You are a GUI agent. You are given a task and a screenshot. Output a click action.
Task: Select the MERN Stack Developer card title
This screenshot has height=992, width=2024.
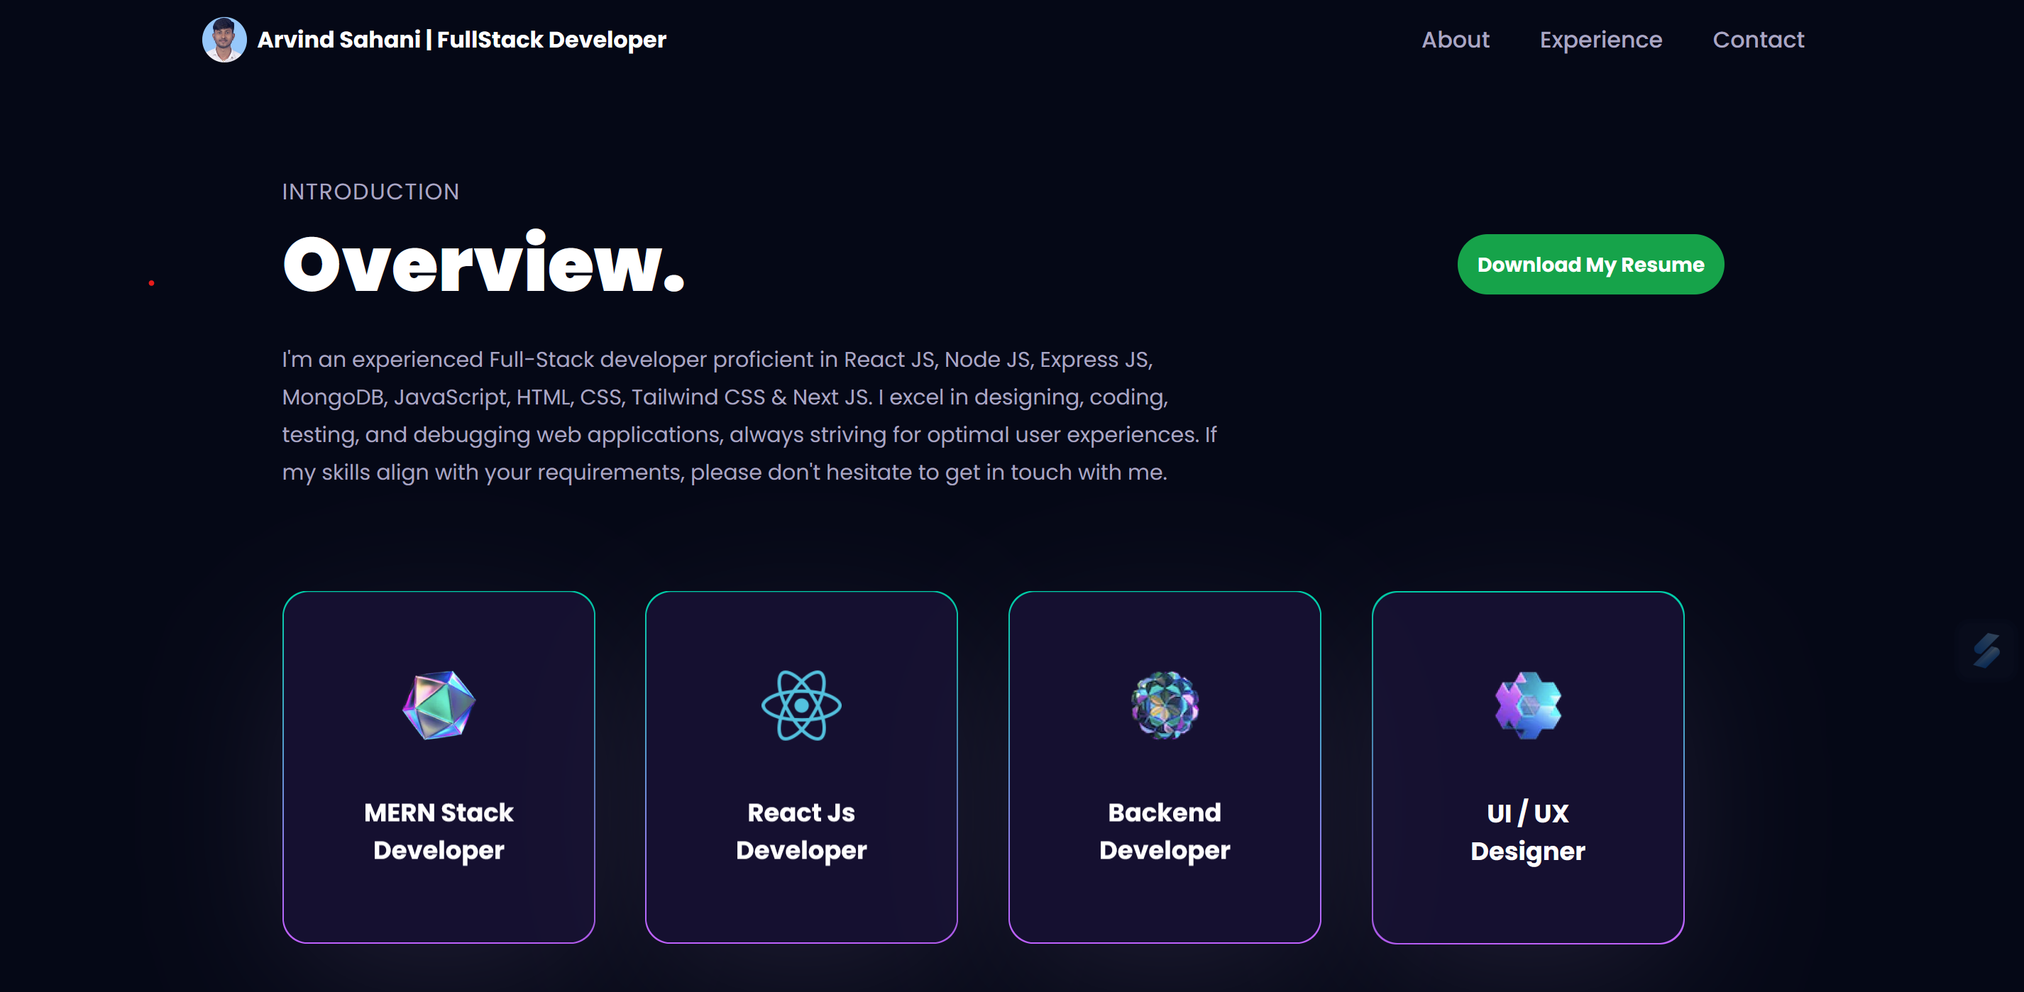439,831
